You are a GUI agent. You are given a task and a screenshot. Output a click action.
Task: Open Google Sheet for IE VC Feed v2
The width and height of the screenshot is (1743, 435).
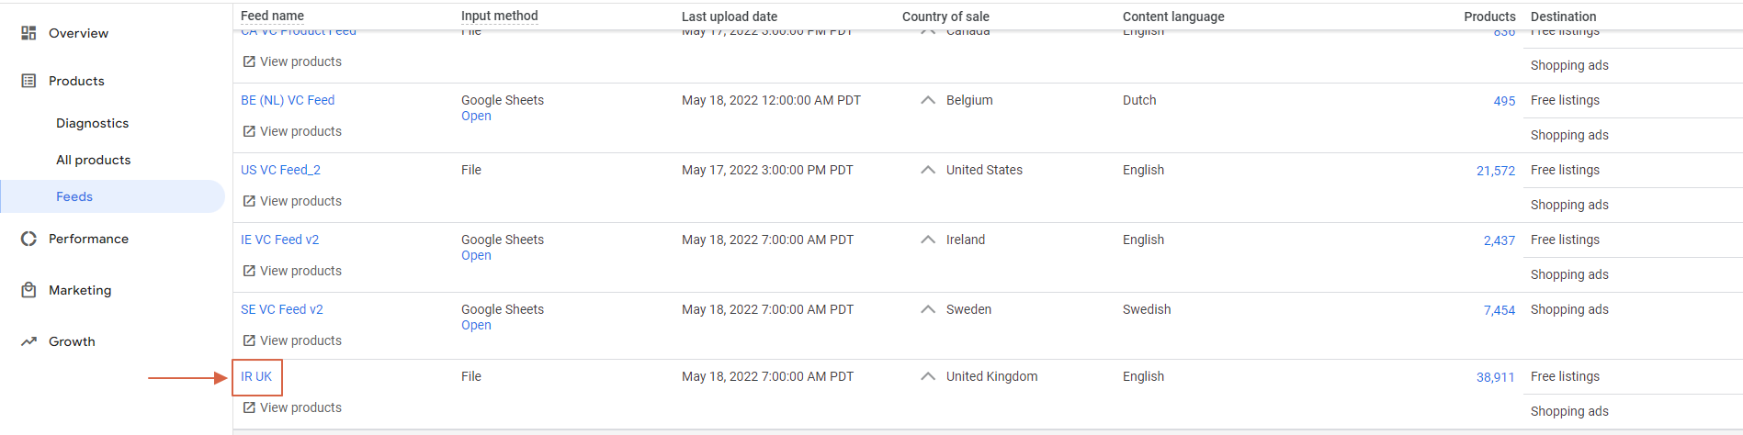pos(476,255)
